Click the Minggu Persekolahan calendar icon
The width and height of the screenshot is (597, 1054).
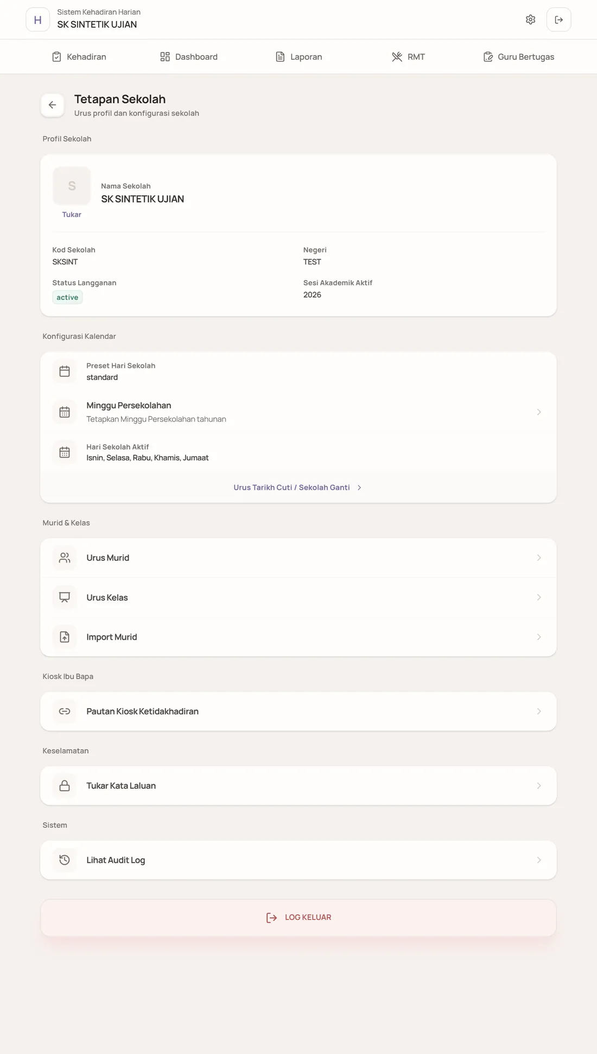tap(65, 412)
